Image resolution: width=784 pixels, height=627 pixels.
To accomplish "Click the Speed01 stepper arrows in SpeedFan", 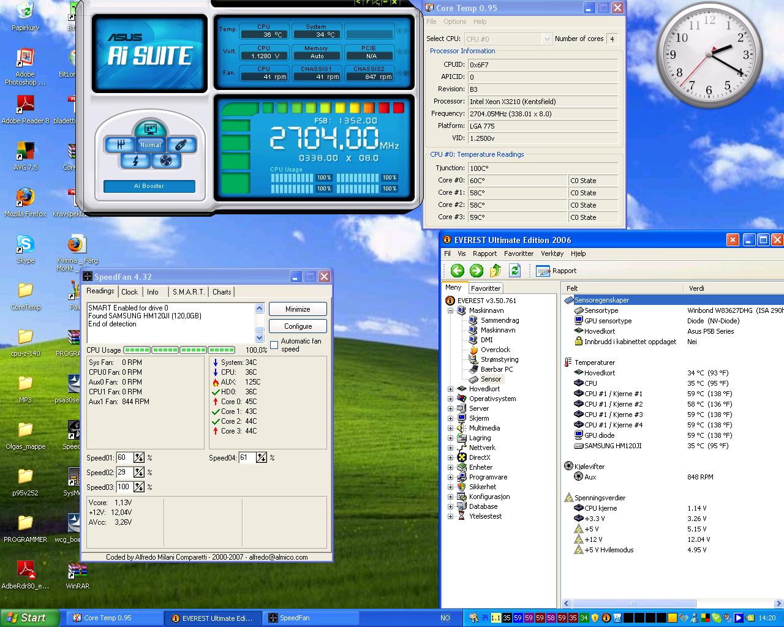I will coord(139,457).
